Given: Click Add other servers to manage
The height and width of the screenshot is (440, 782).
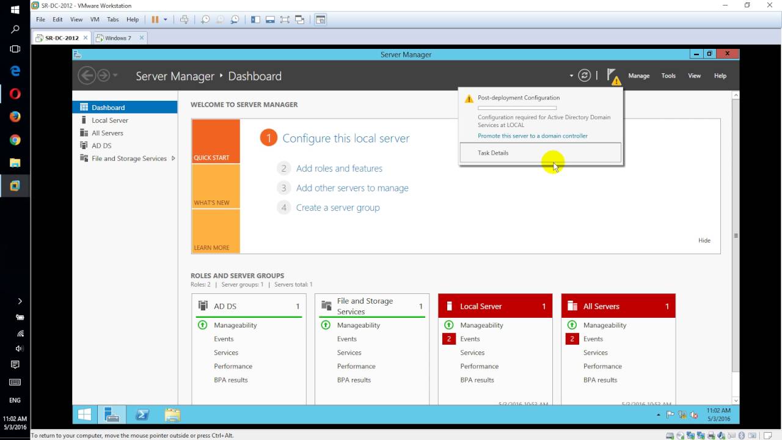Looking at the screenshot, I should pyautogui.click(x=353, y=188).
